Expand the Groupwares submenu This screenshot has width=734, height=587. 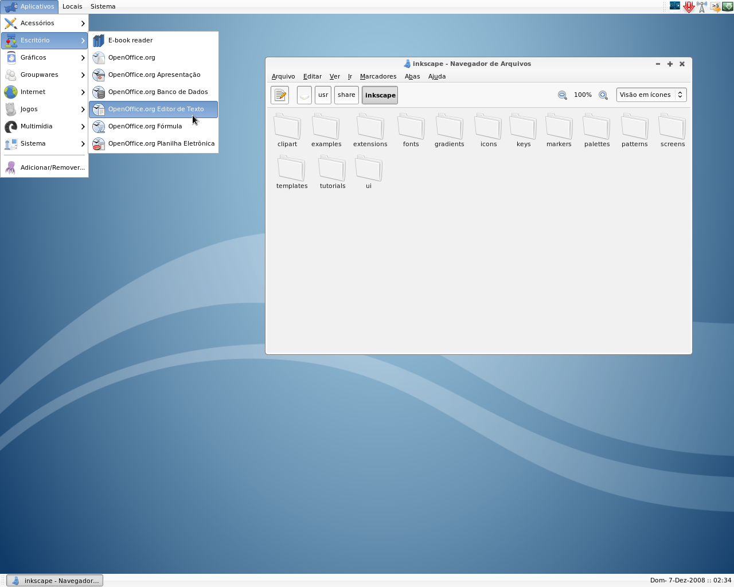point(45,75)
